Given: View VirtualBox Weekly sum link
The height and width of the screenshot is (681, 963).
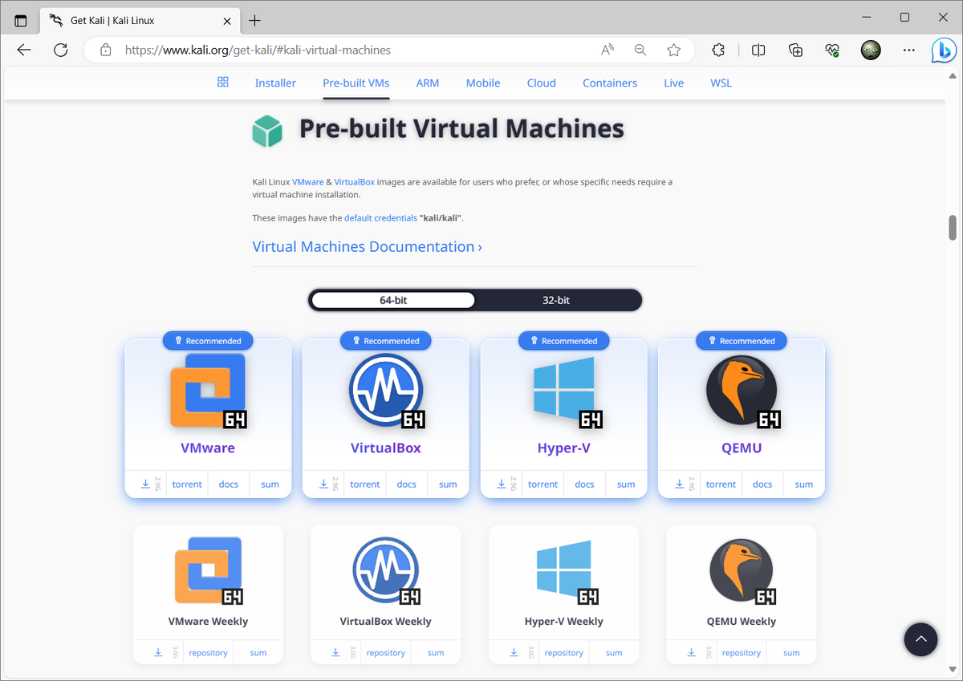Looking at the screenshot, I should [436, 652].
